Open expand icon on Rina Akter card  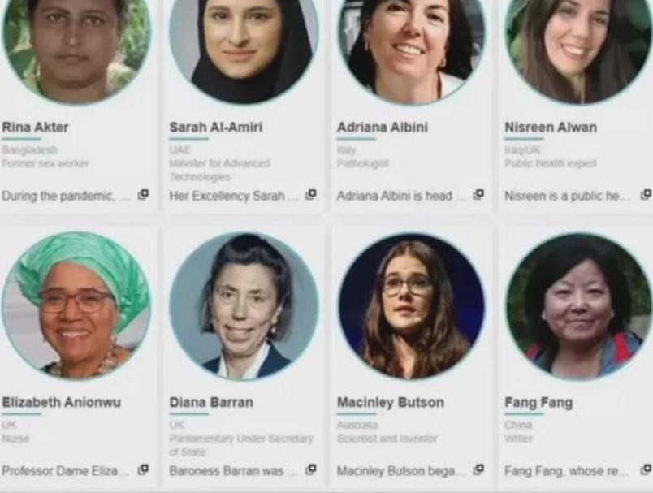(143, 194)
